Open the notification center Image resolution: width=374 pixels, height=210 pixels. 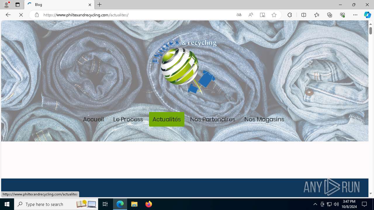coord(364,204)
